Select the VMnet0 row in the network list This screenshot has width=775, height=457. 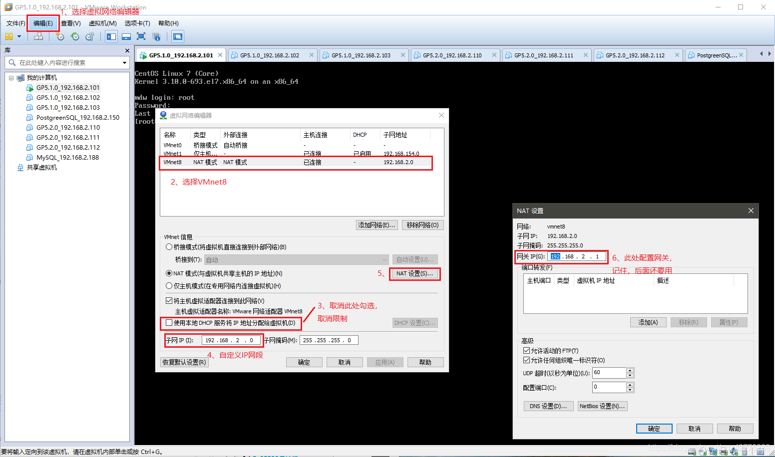click(296, 145)
